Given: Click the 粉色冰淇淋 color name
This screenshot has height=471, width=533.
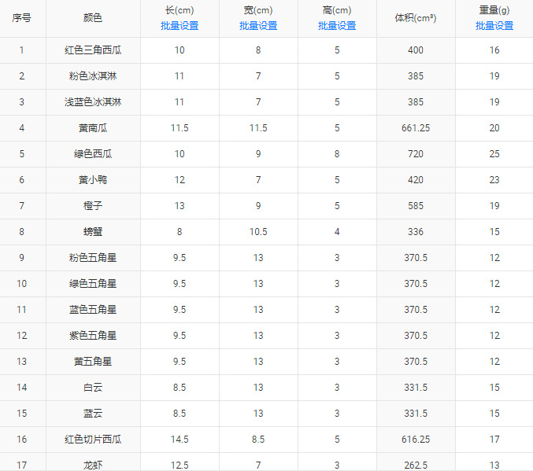Looking at the screenshot, I should pos(93,76).
